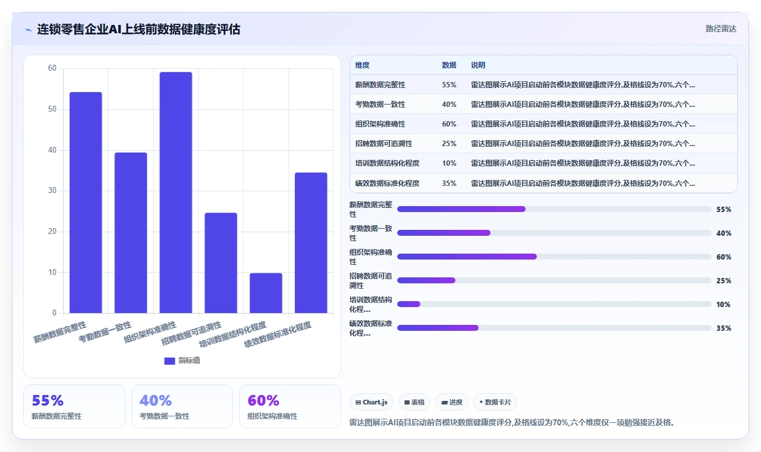
Task: Select table row 绩效数据标准化程度
Action: pyautogui.click(x=543, y=183)
